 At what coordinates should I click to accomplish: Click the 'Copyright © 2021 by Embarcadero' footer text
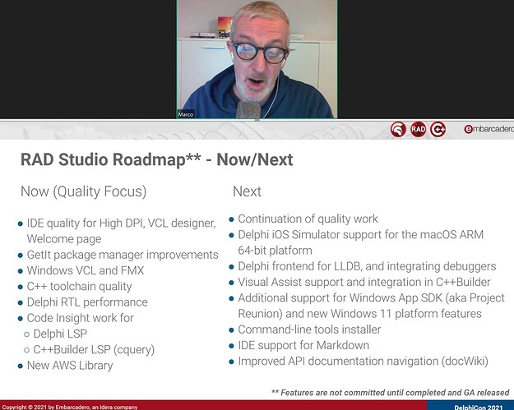tap(70, 407)
